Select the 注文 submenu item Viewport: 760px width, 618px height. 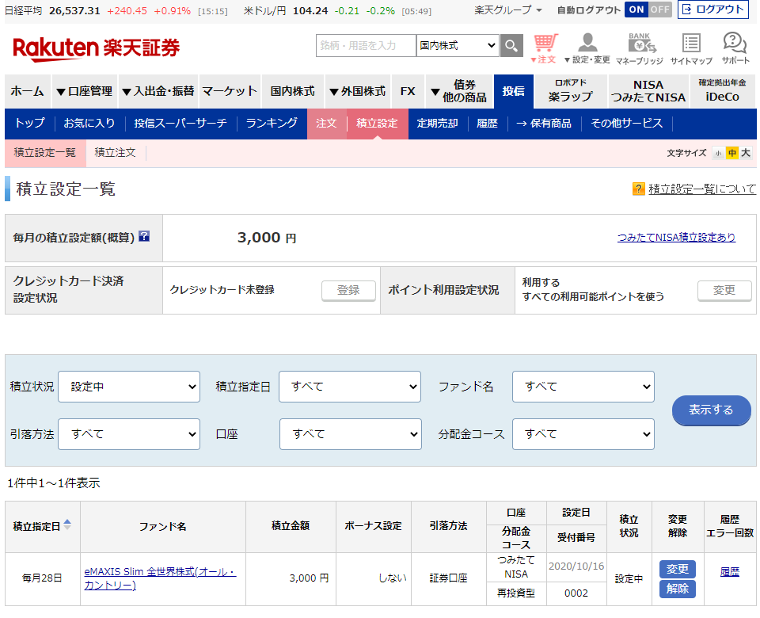[x=326, y=124]
